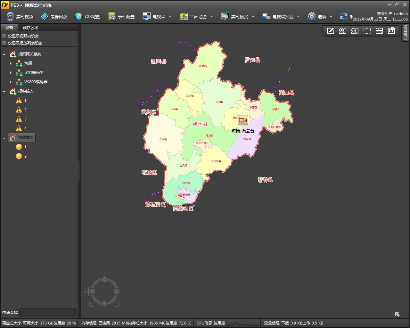Click the bottom-right corner arrow icon

point(397,314)
